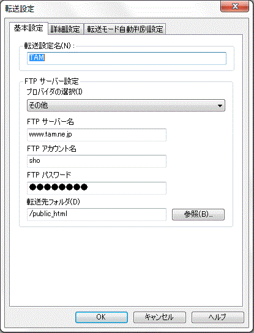The image size is (254, 333).
Task: Dismiss dialog using キャンセル button
Action: (x=160, y=317)
